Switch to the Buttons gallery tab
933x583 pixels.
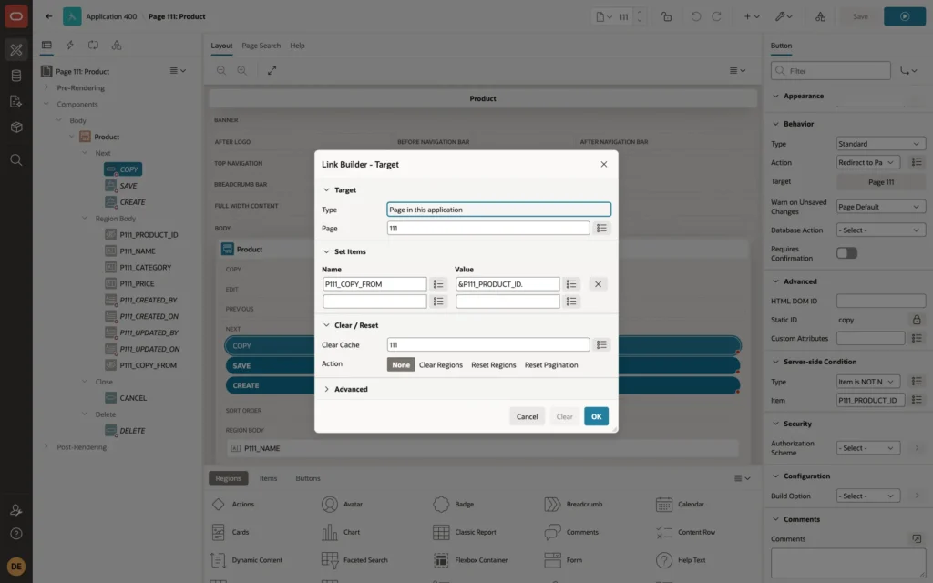tap(308, 478)
